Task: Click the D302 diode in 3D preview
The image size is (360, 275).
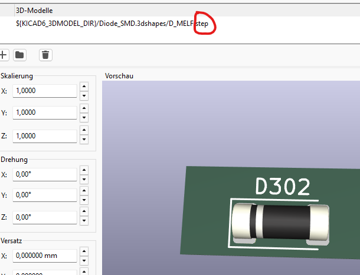Action: coord(280,221)
